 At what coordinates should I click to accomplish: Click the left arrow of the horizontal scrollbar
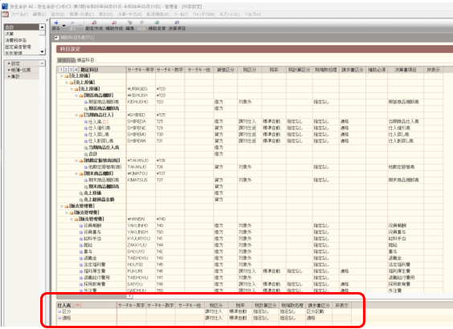(x=129, y=296)
